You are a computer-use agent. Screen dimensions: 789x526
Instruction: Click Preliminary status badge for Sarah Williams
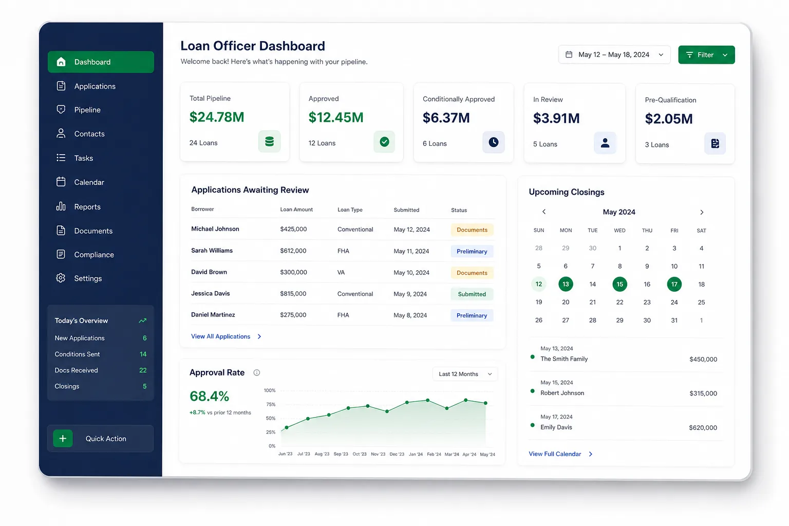[472, 251]
